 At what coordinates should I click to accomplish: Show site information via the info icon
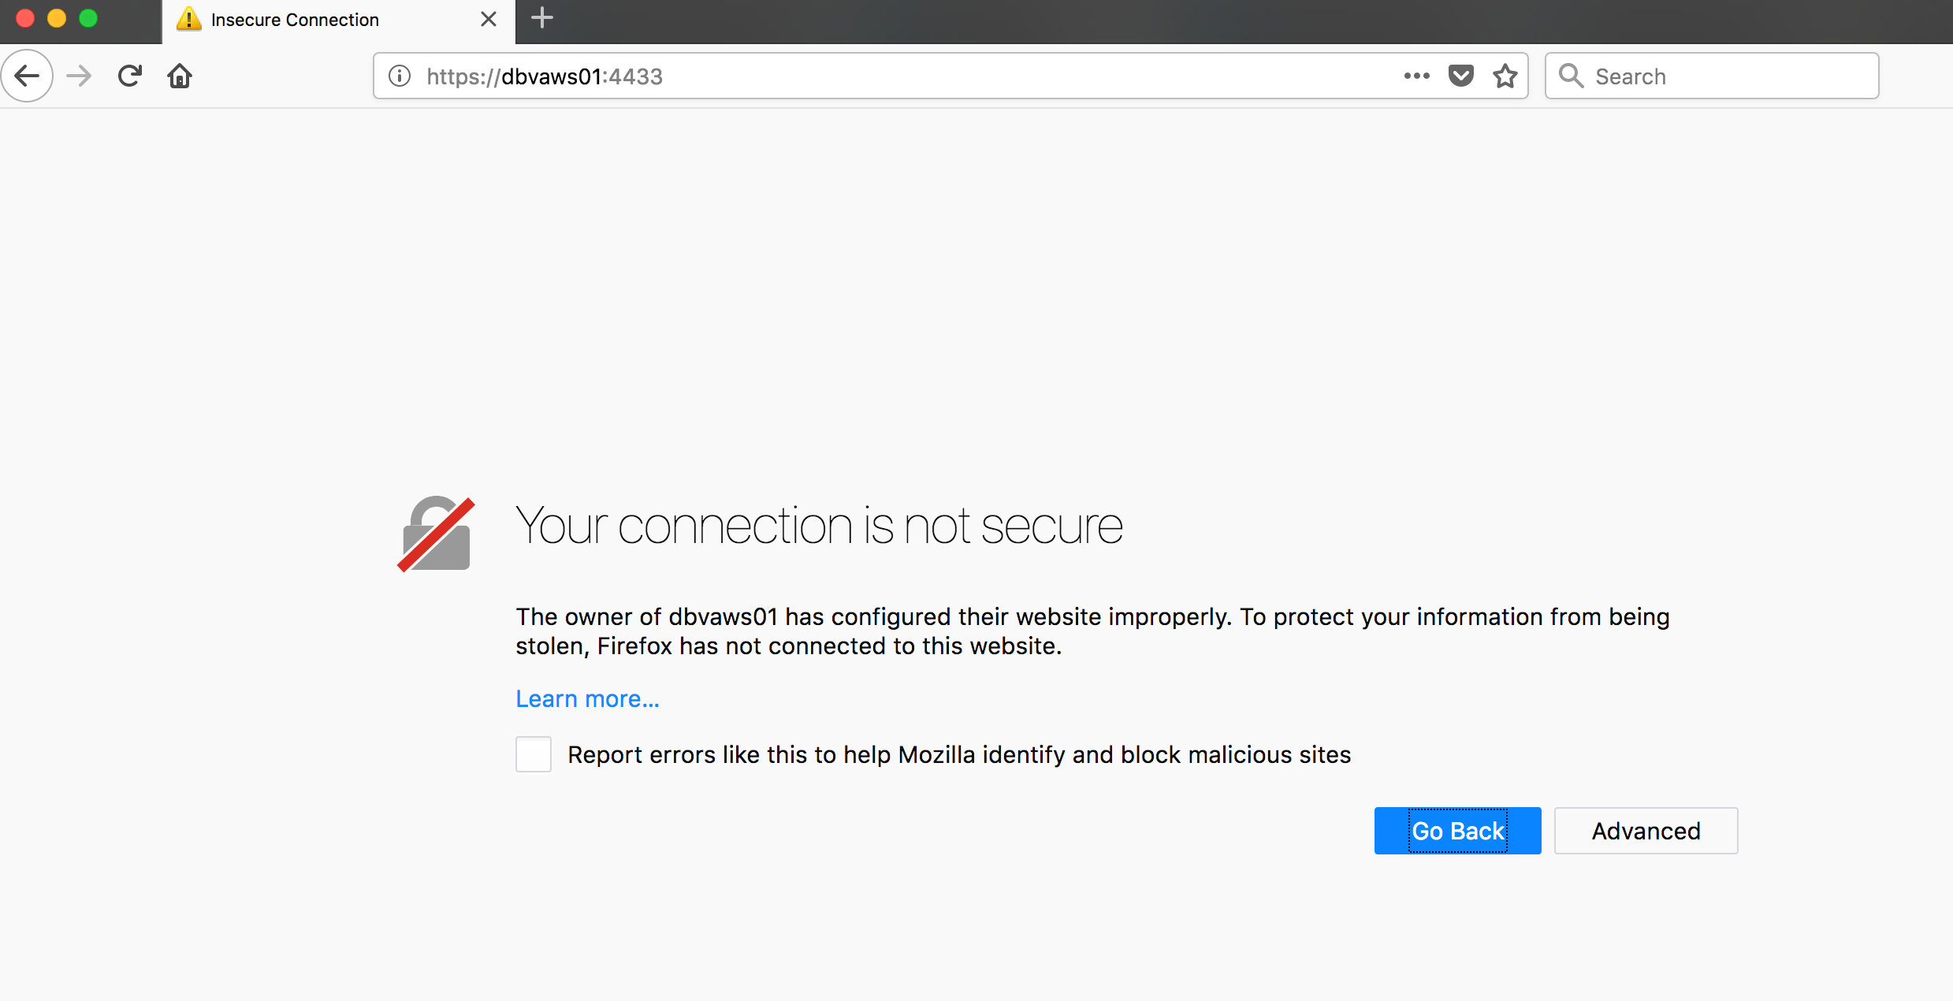tap(400, 76)
